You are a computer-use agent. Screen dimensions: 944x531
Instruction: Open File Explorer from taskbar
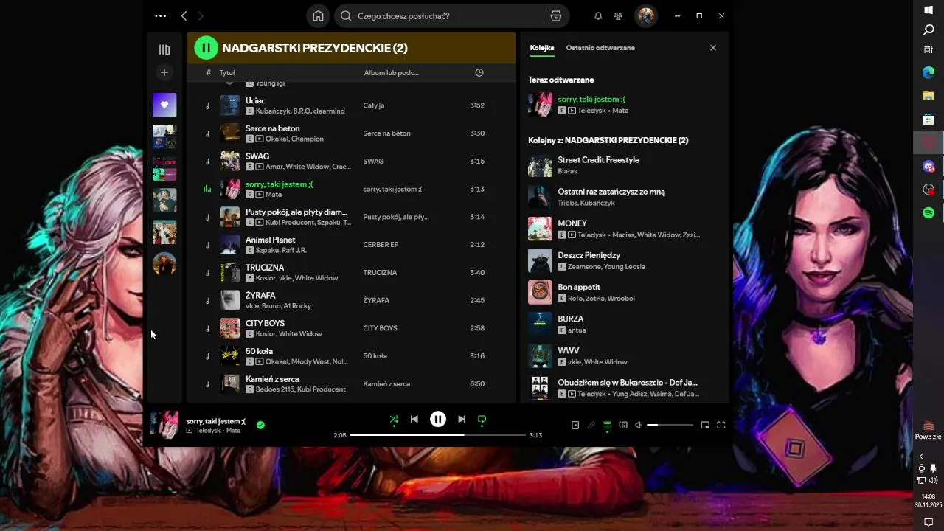(x=929, y=96)
